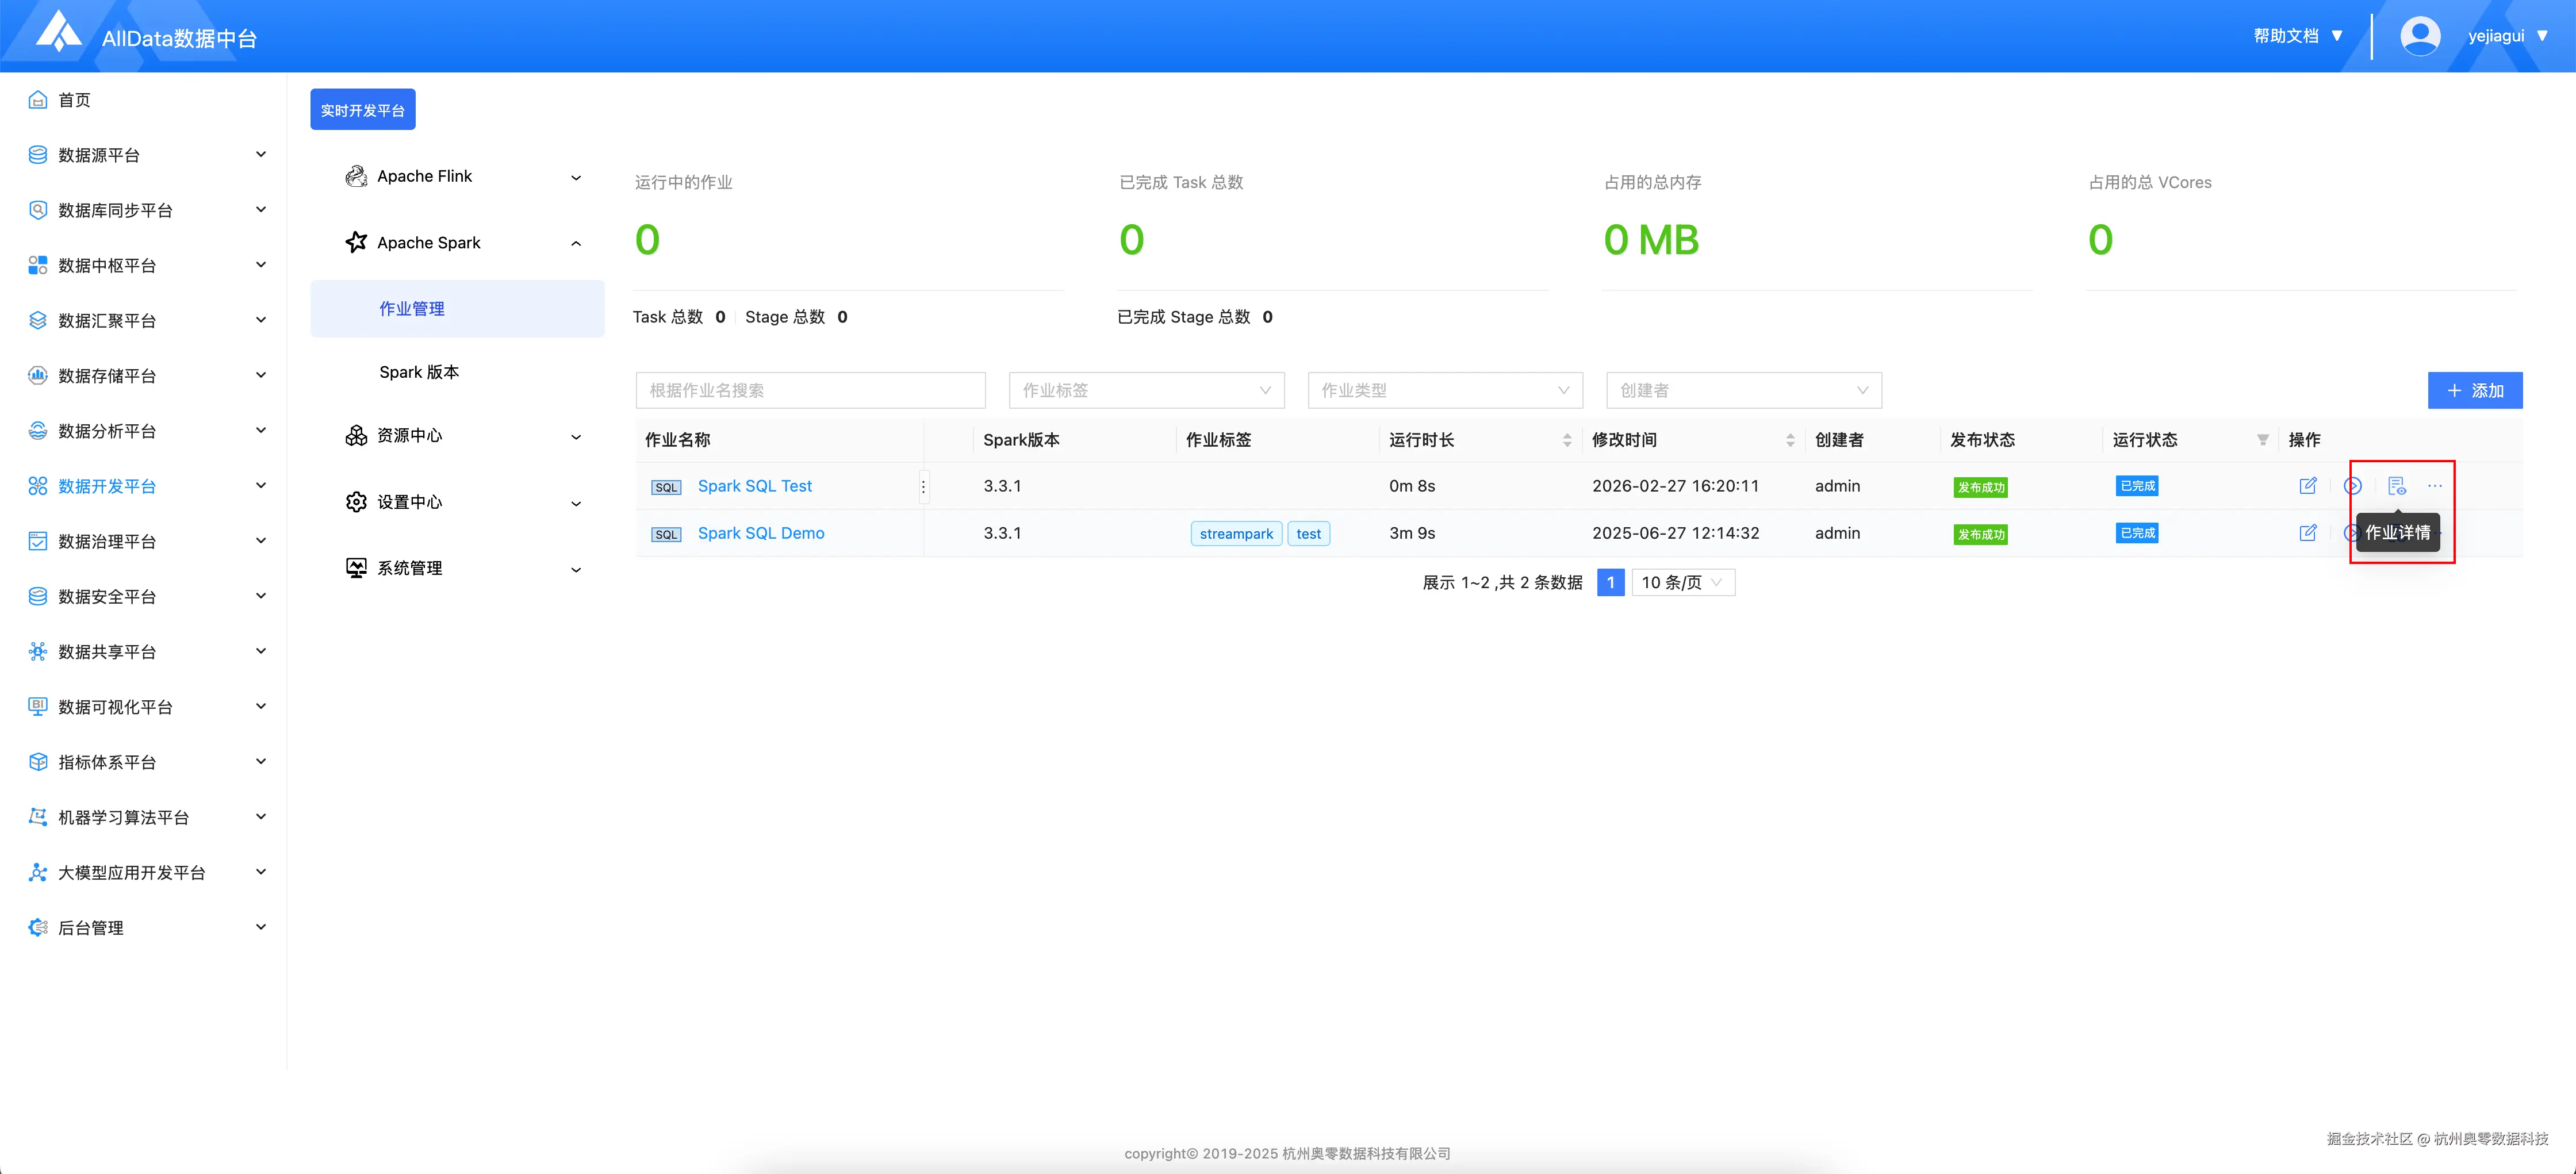2576x1174 pixels.
Task: Click the 运行状态 column filter icon
Action: pos(2262,440)
